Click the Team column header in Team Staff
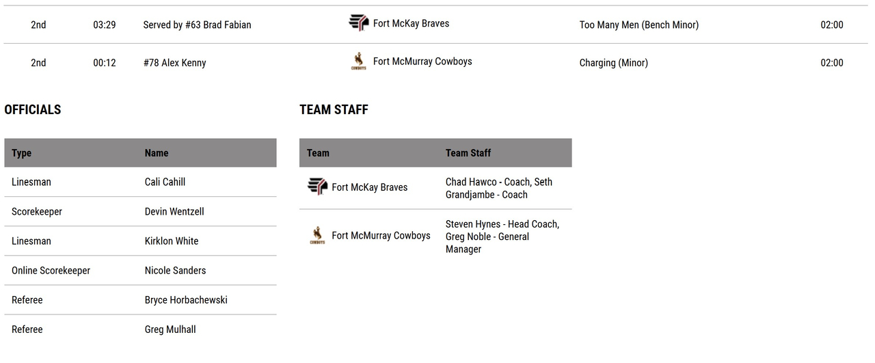This screenshot has height=363, width=875. (x=318, y=153)
